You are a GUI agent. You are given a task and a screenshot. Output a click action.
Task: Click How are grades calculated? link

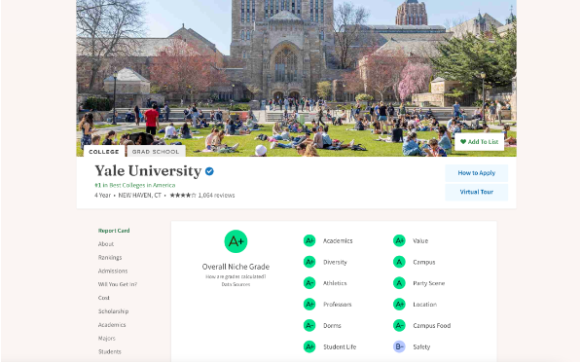(236, 276)
